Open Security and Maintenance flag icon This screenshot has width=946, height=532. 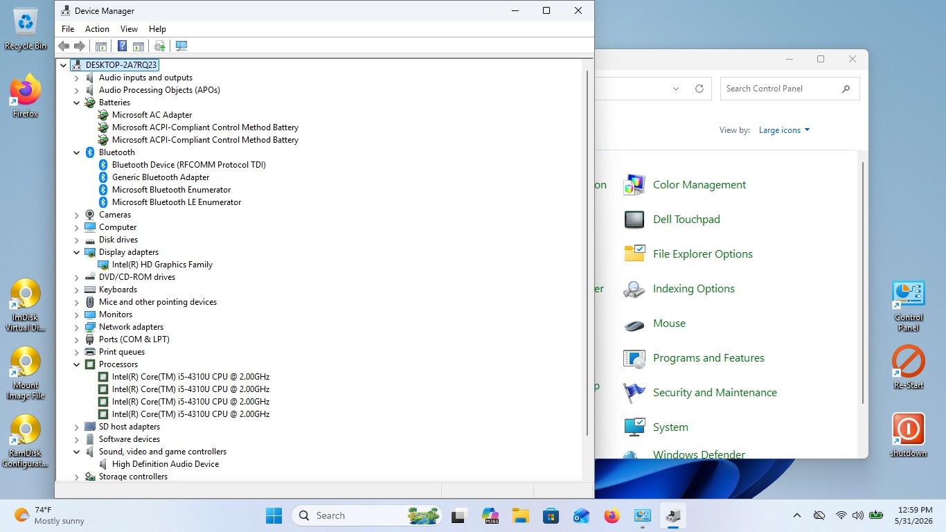pyautogui.click(x=634, y=393)
